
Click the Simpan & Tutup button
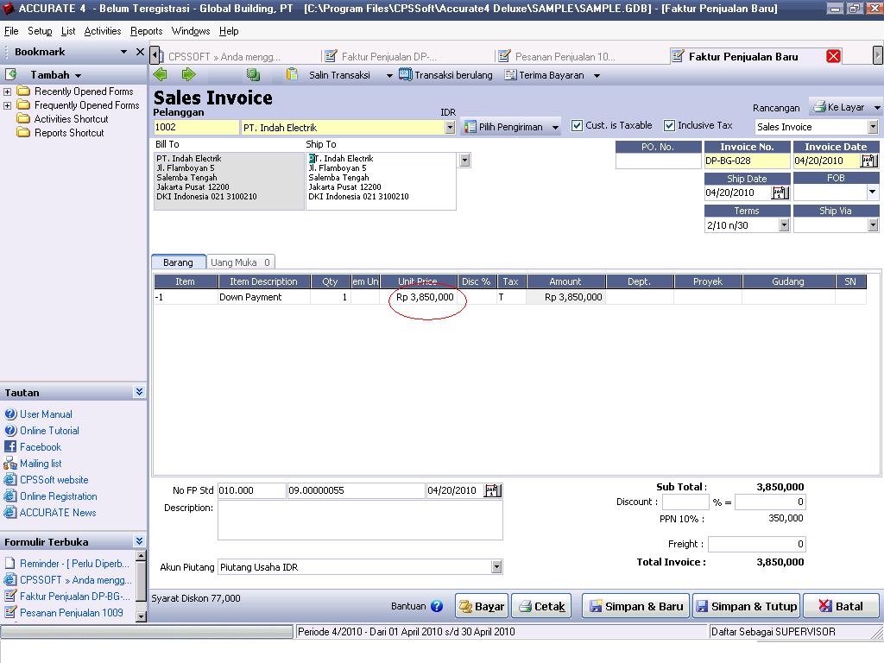(x=746, y=605)
